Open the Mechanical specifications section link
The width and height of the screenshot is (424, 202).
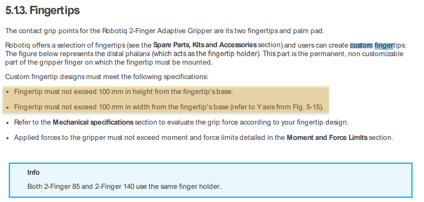pos(93,122)
